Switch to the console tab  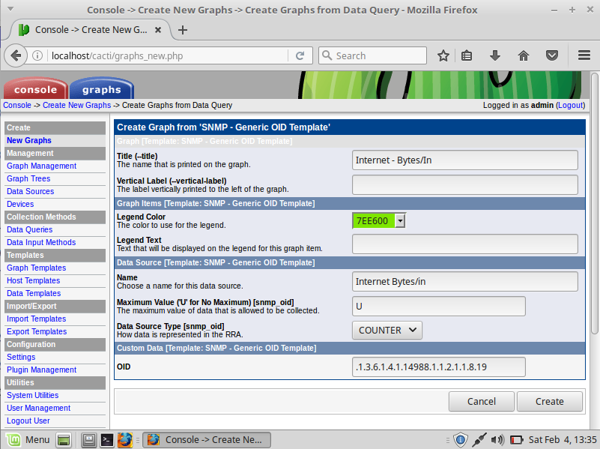(x=35, y=89)
